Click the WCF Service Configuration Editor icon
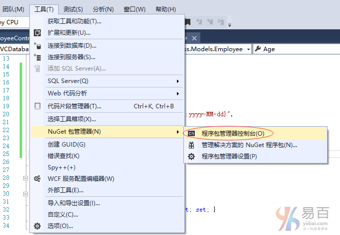Image resolution: width=340 pixels, height=235 pixels. click(x=37, y=179)
